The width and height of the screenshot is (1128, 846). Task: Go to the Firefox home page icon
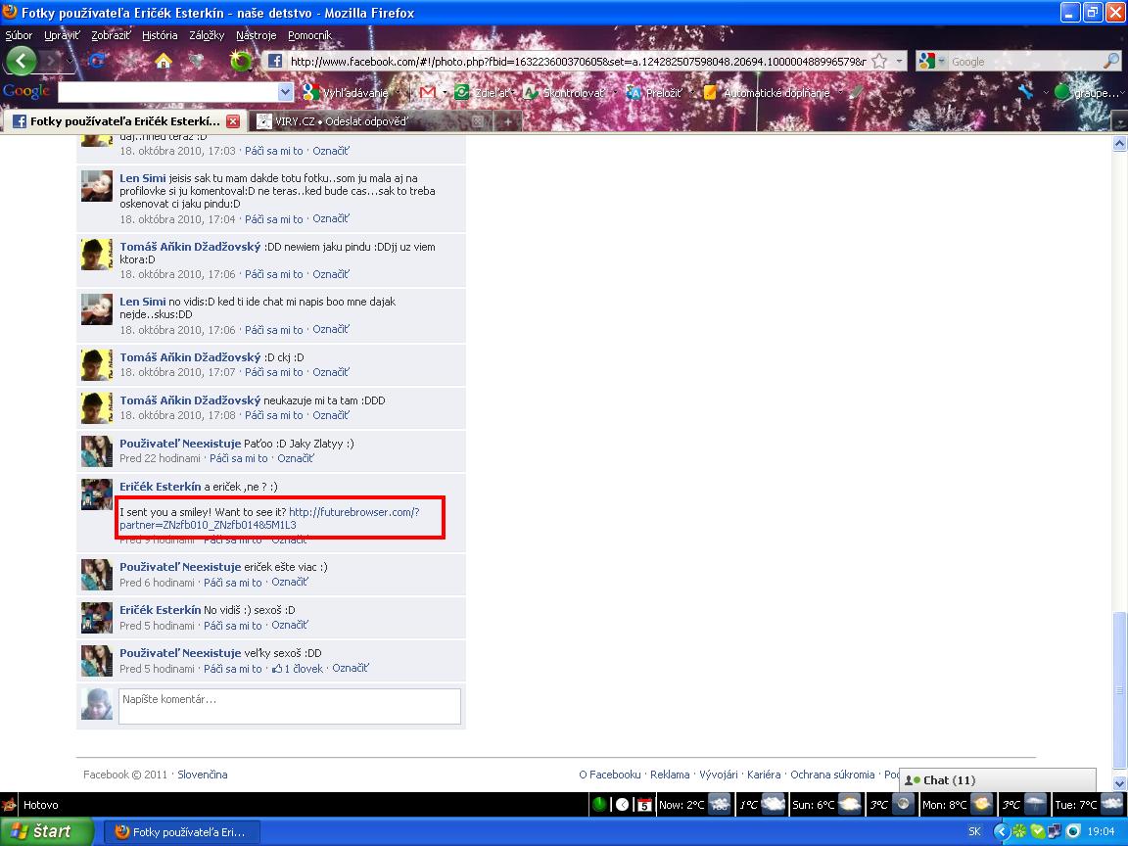[x=163, y=61]
